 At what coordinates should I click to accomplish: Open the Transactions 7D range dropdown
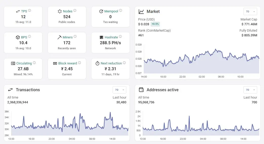point(119,90)
